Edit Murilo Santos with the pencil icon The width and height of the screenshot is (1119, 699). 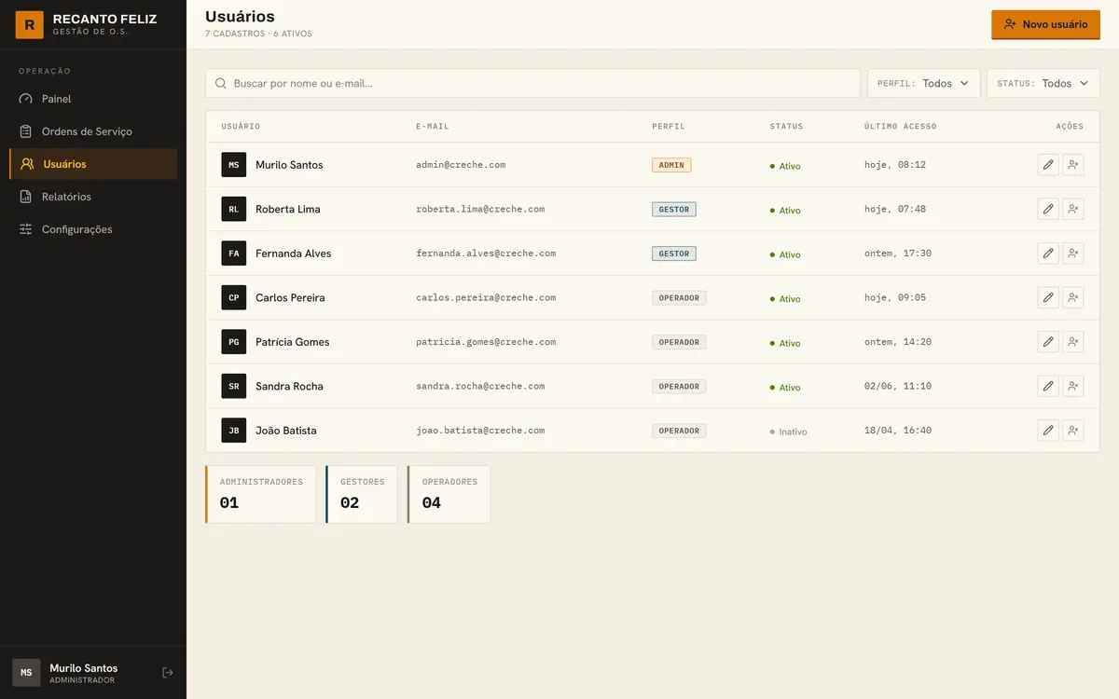[x=1048, y=165]
